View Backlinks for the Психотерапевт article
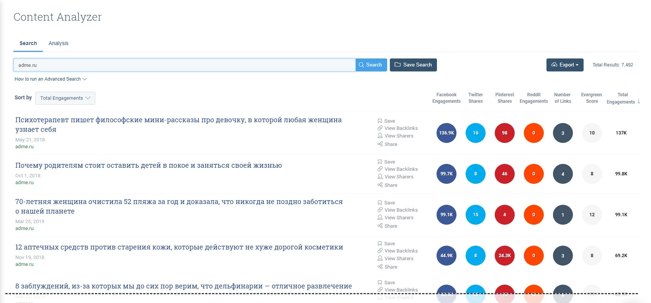The width and height of the screenshot is (651, 303). click(x=397, y=128)
